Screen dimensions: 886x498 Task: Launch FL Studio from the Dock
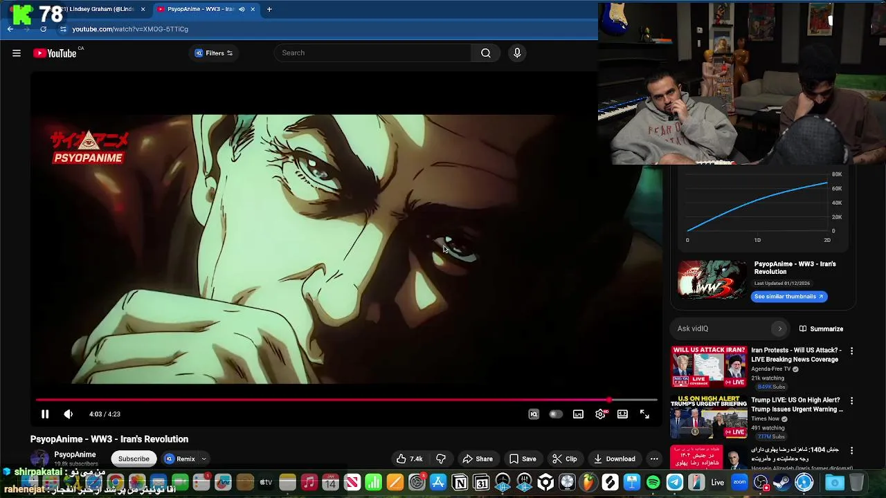tap(588, 483)
